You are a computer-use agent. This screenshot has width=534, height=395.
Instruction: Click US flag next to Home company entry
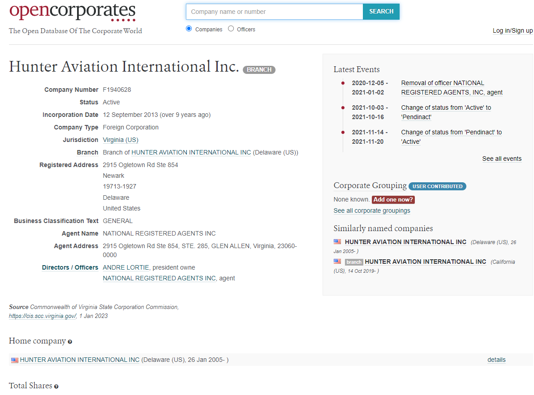pyautogui.click(x=15, y=360)
